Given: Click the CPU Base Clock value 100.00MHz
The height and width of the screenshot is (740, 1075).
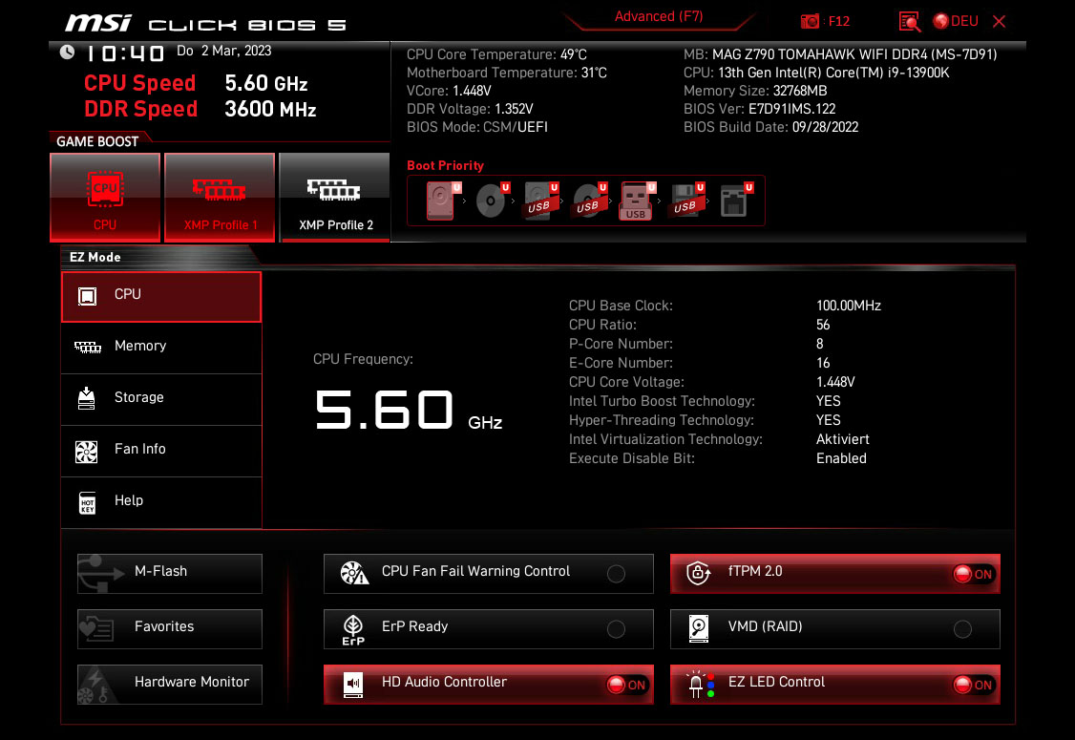Looking at the screenshot, I should point(848,306).
